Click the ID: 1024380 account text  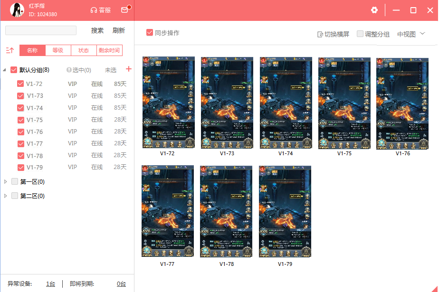tap(43, 14)
